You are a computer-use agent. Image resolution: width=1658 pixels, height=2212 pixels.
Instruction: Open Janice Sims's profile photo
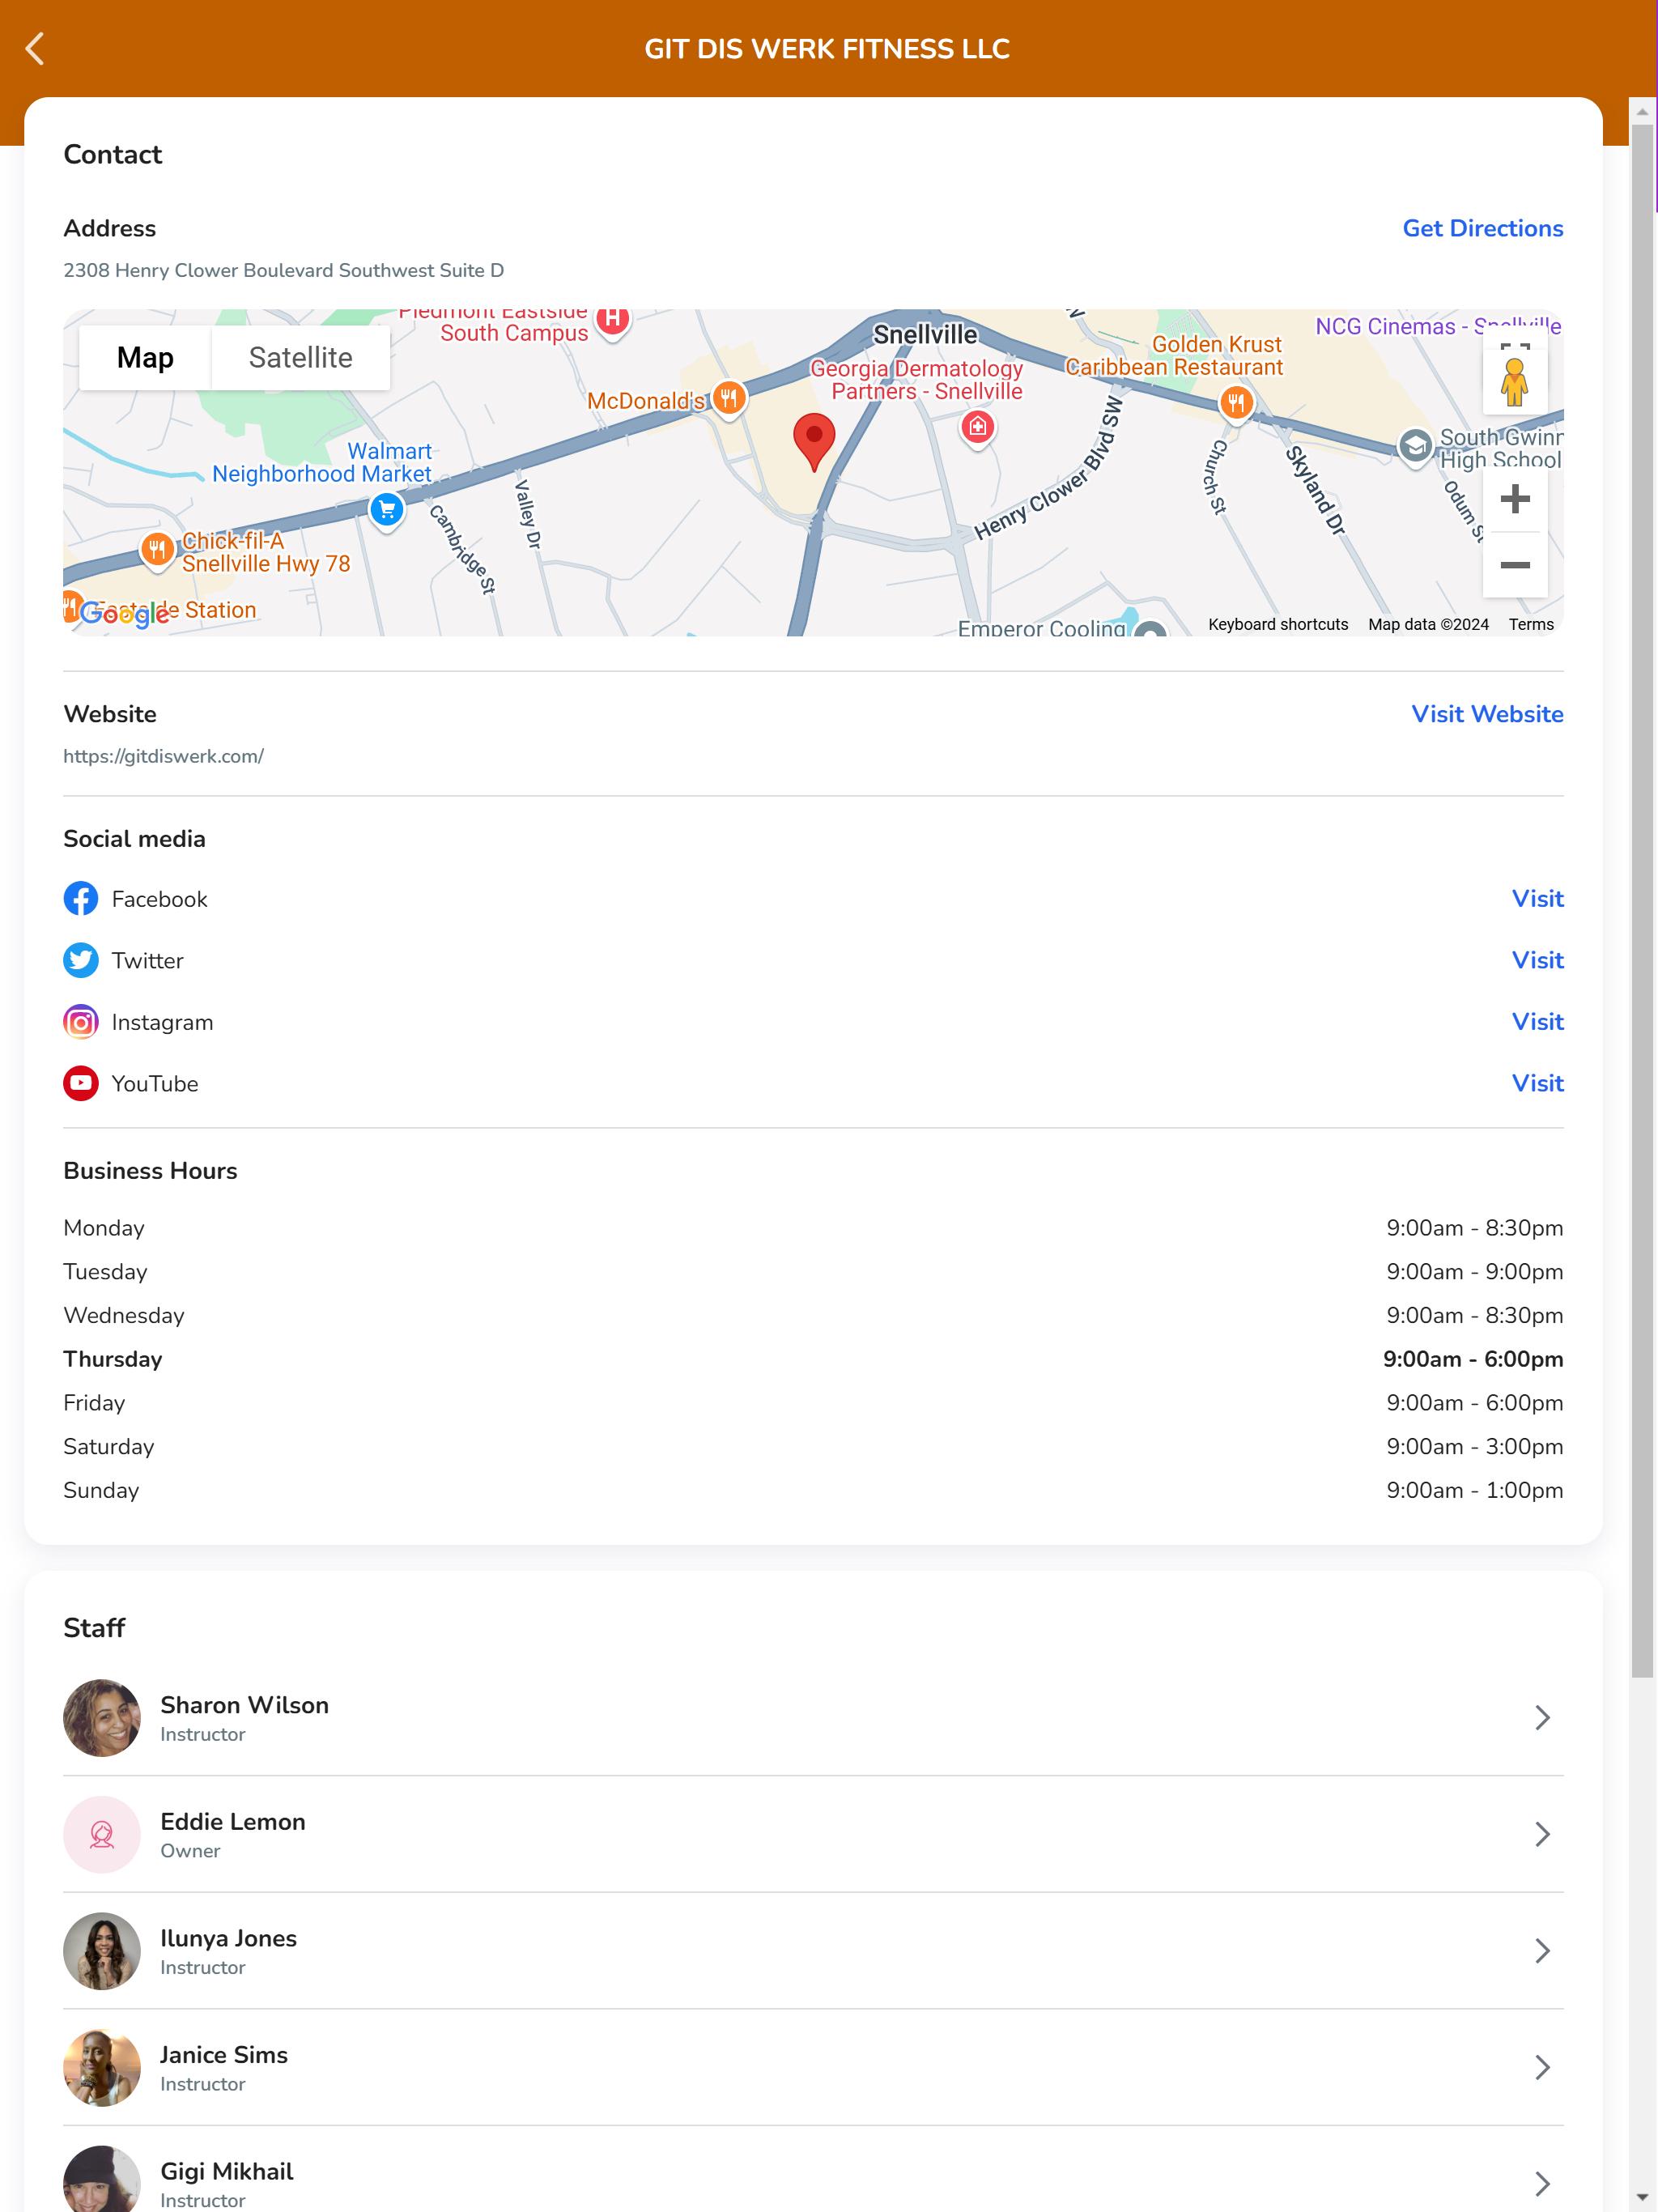point(102,2067)
